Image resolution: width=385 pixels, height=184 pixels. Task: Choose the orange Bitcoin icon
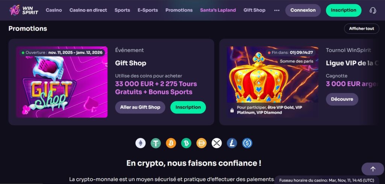171,143
